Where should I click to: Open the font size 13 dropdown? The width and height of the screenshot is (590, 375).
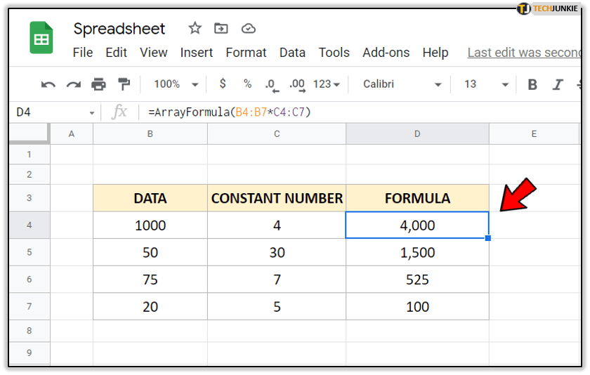[485, 84]
